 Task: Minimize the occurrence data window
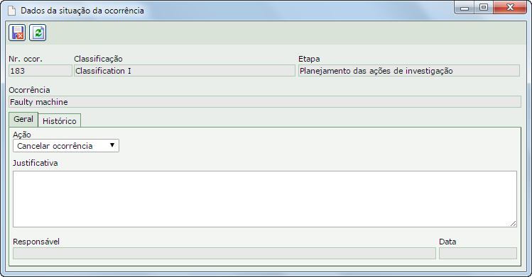point(465,8)
